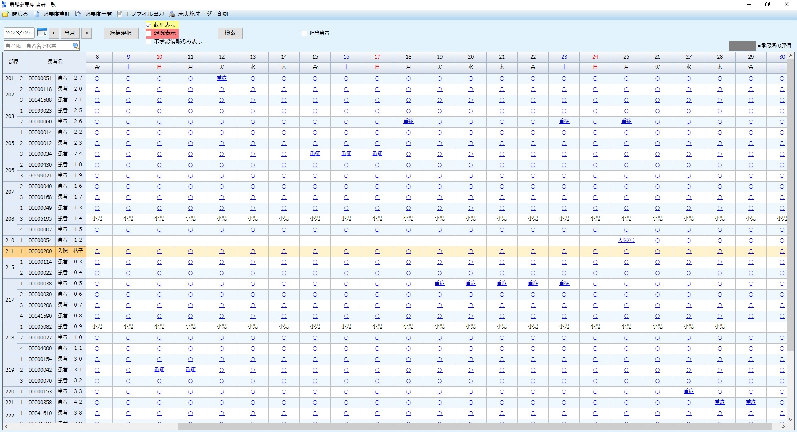This screenshot has height=432, width=797.
Task: Advance to next month with > button
Action: coord(86,33)
